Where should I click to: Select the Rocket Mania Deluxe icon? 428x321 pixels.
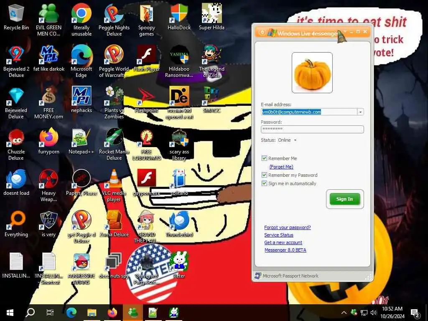[x=114, y=145]
